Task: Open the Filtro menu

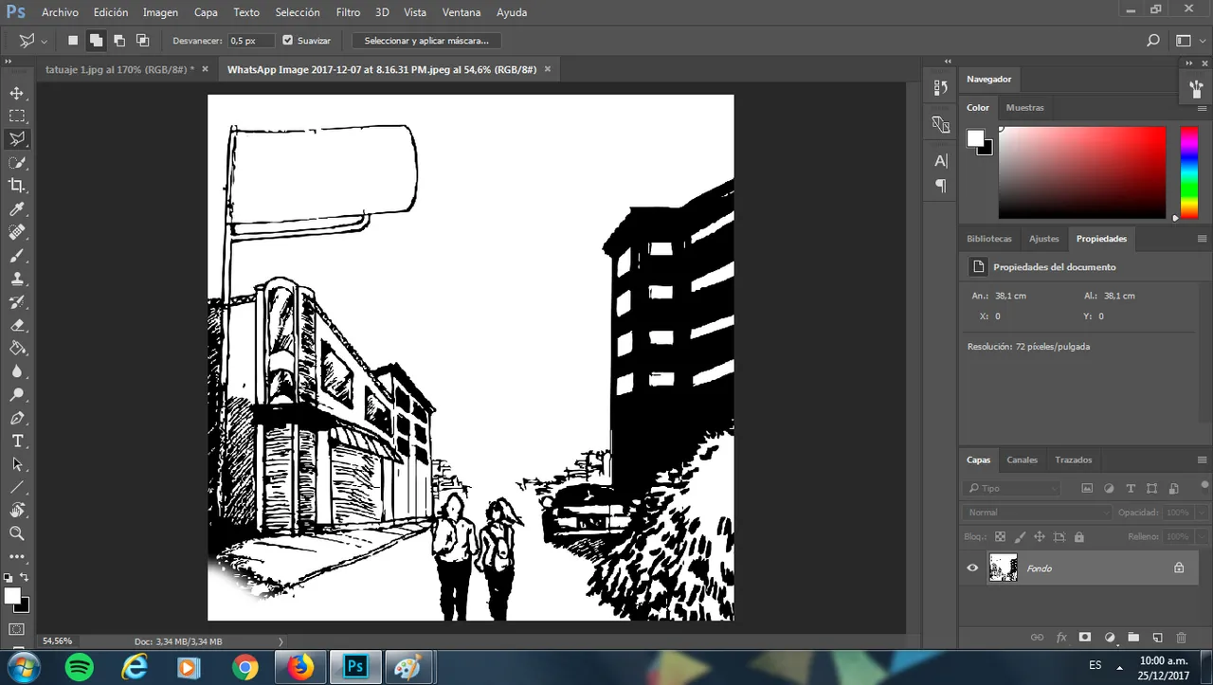Action: click(348, 12)
